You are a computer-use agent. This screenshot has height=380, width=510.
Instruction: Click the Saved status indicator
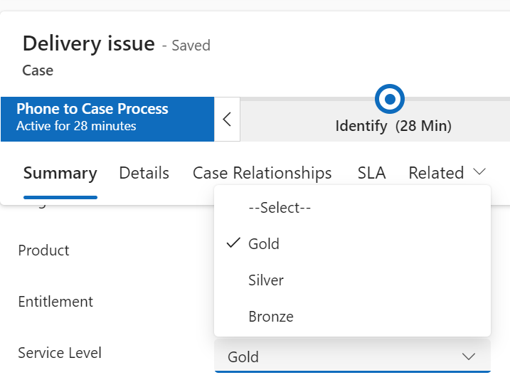coord(191,46)
